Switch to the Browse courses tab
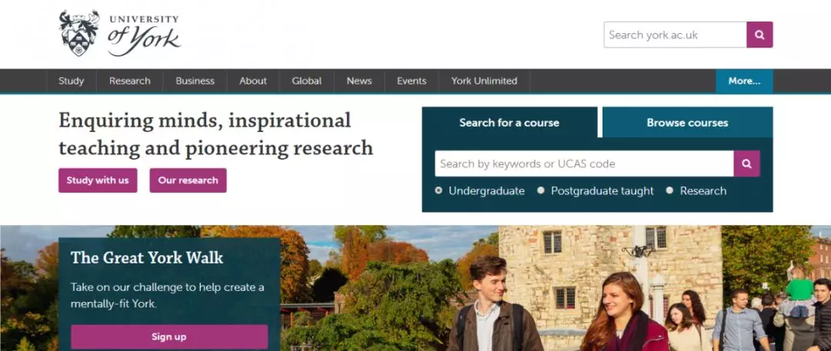 687,122
